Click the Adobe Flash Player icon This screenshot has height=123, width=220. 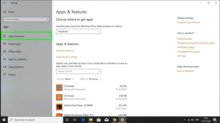(x=59, y=107)
